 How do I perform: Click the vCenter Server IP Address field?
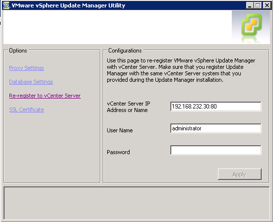click(216, 107)
